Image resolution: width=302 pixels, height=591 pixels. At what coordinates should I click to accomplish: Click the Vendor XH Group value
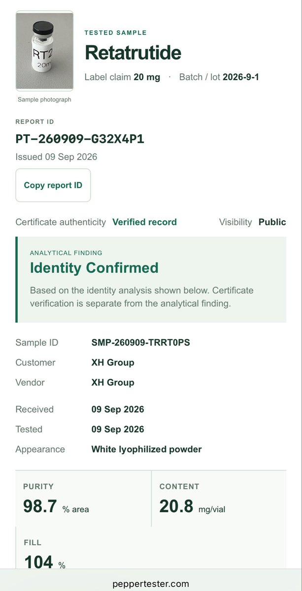coord(113,382)
